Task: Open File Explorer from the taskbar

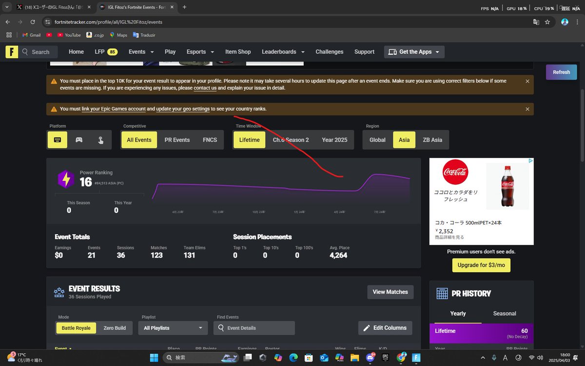Action: click(x=354, y=358)
